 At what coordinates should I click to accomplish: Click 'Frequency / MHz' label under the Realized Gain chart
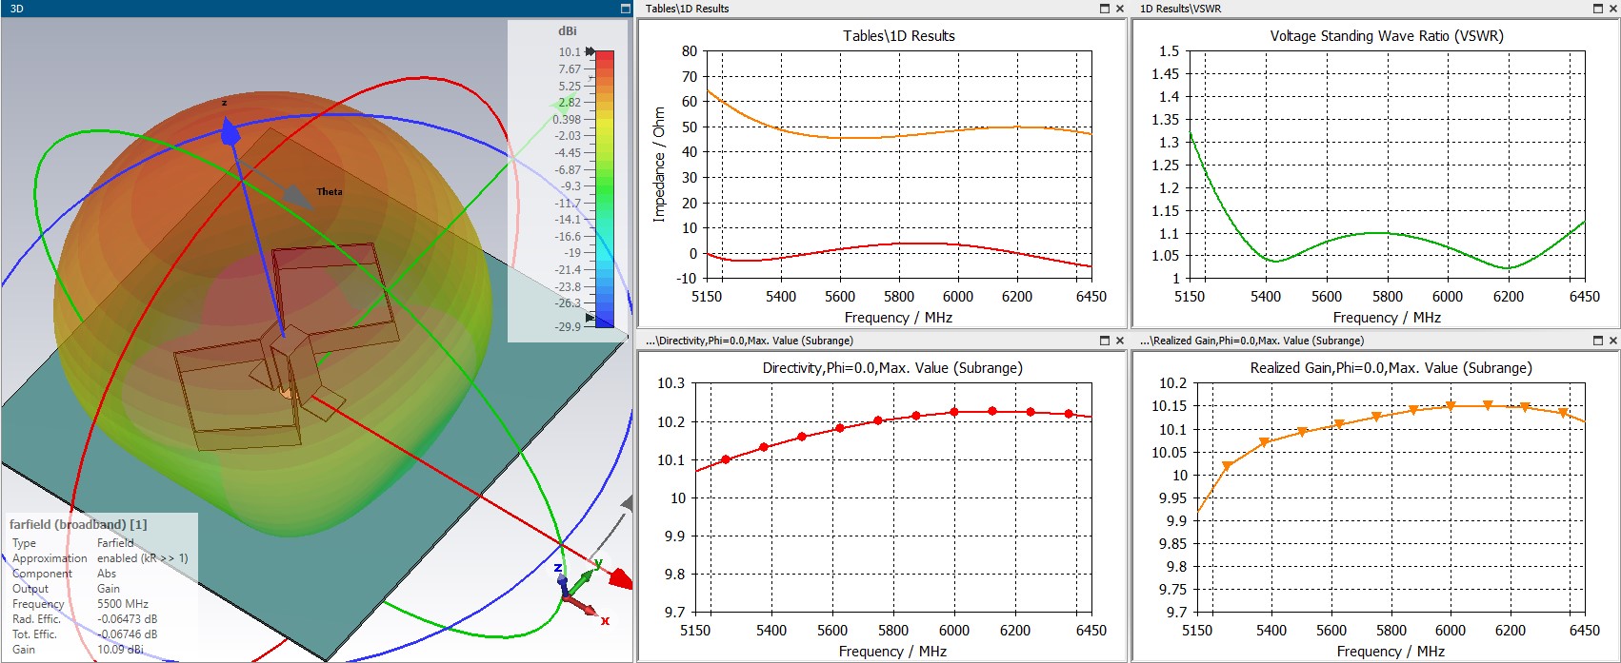point(1391,652)
